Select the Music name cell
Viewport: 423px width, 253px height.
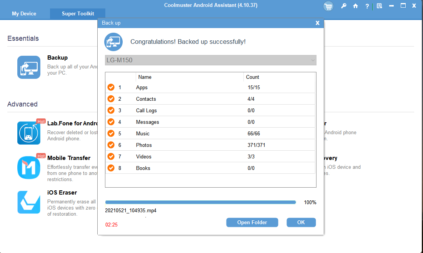(x=143, y=133)
